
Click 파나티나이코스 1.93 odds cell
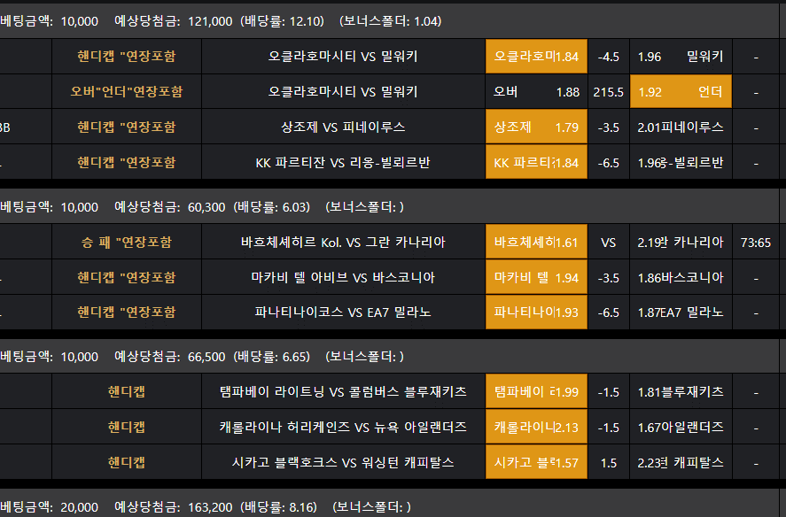tap(535, 313)
